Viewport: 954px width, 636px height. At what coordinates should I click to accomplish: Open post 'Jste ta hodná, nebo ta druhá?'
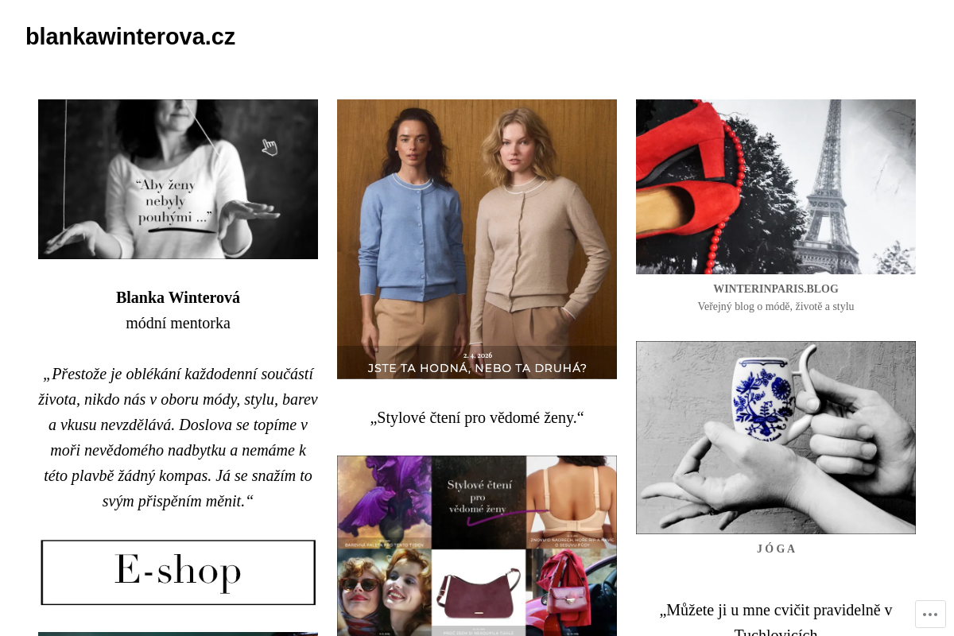coord(477,368)
